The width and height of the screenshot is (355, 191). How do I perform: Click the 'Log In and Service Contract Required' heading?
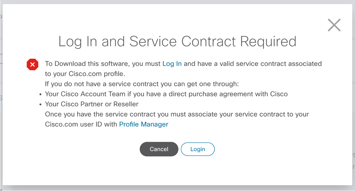(x=177, y=41)
